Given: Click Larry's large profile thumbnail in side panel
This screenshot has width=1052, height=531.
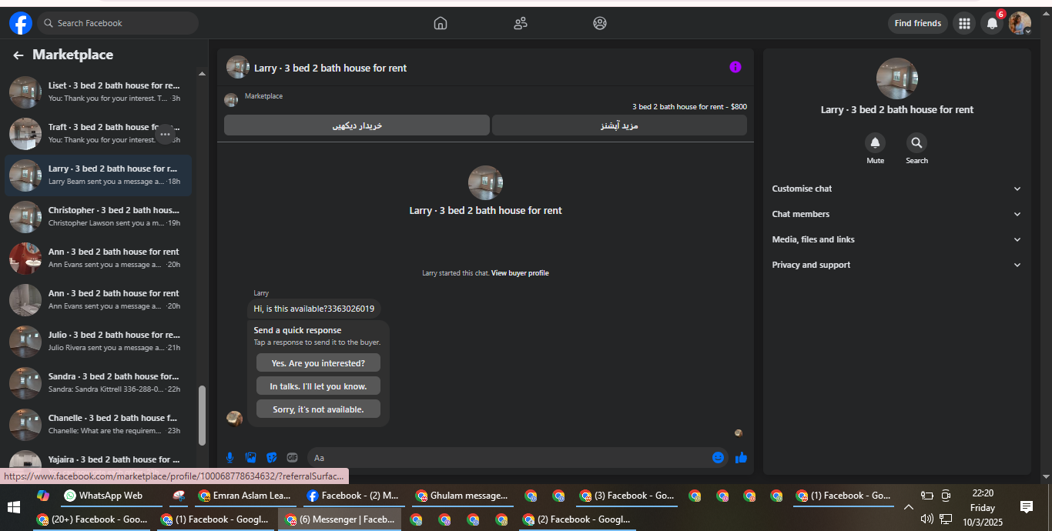Looking at the screenshot, I should 897,78.
